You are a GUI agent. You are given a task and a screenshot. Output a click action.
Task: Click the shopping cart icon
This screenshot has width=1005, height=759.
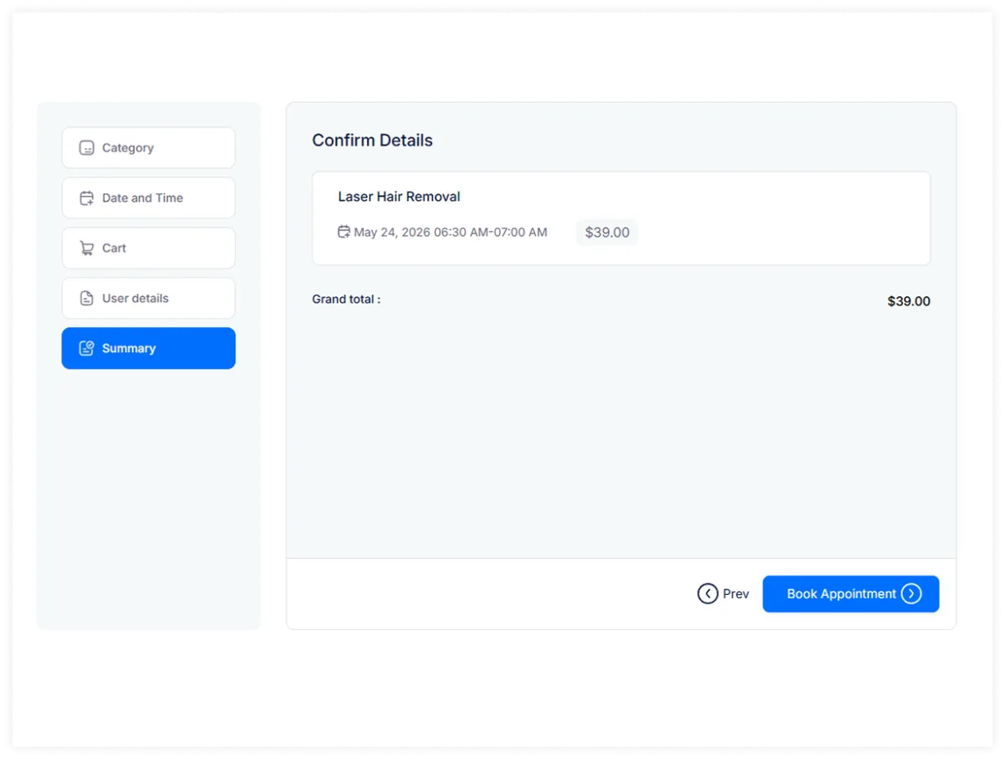[86, 249]
